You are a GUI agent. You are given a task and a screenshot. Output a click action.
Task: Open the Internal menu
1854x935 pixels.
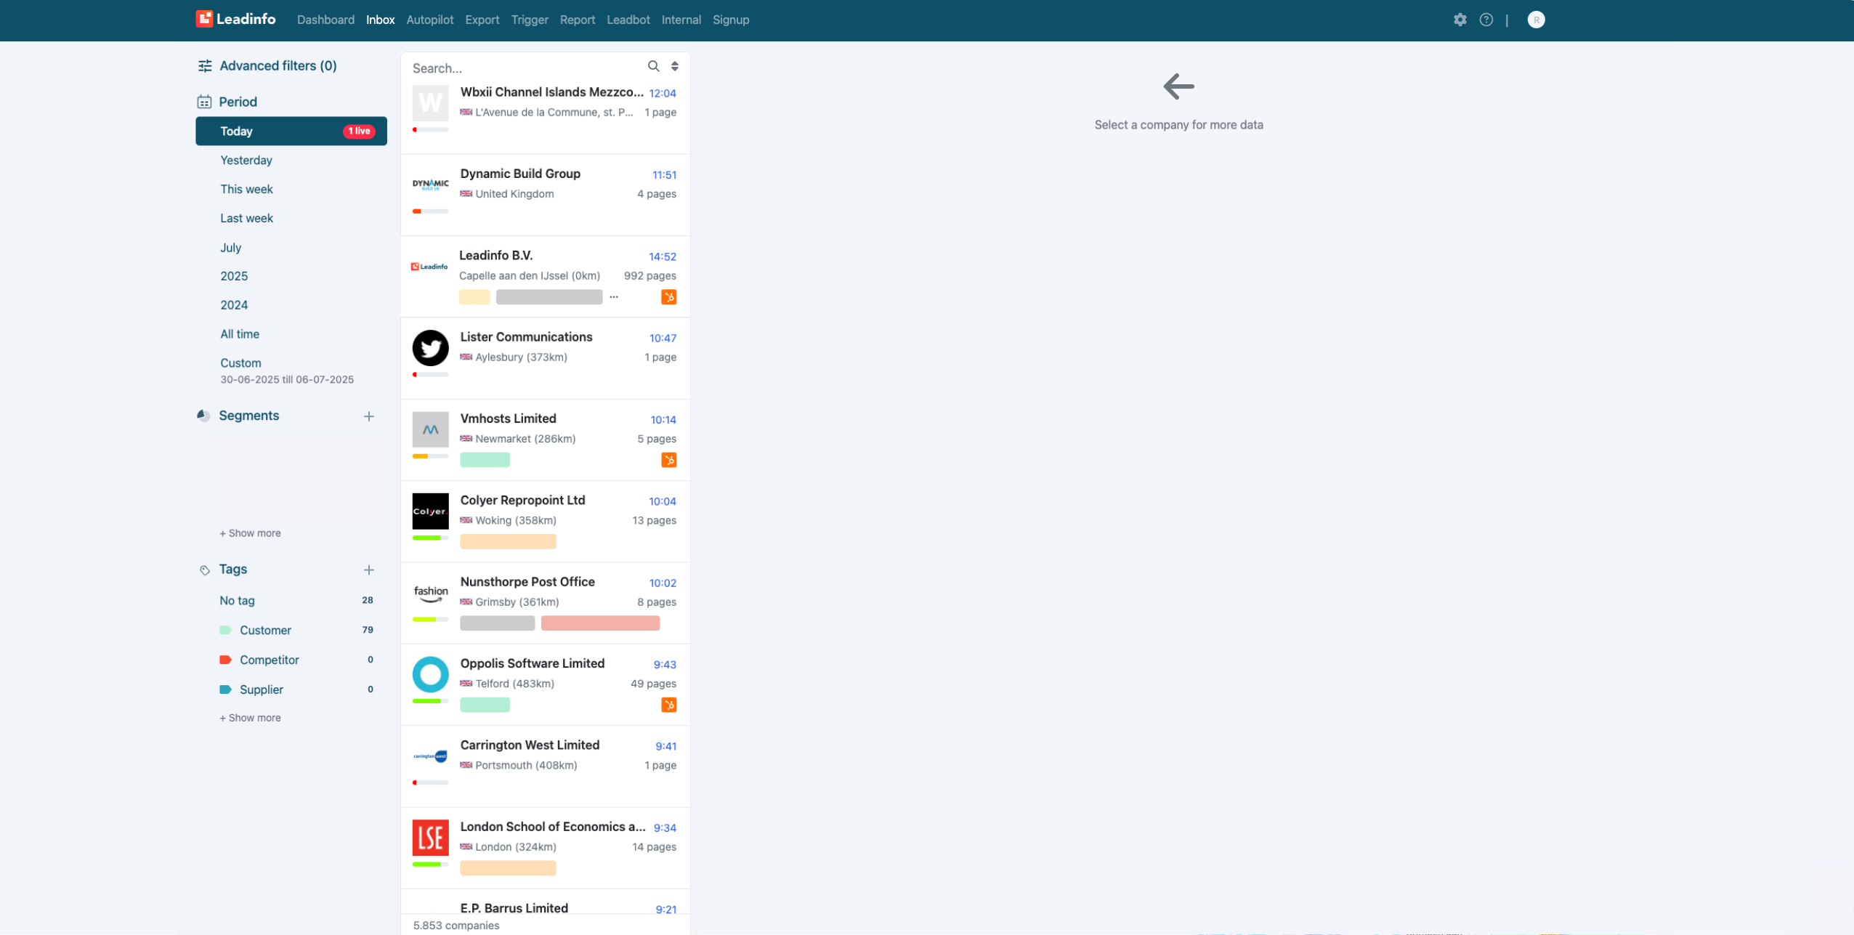tap(681, 20)
